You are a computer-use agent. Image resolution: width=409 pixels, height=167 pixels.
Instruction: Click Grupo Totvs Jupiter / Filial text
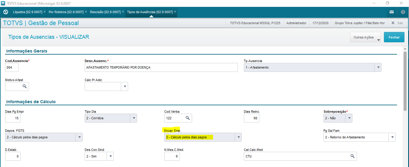point(360,23)
